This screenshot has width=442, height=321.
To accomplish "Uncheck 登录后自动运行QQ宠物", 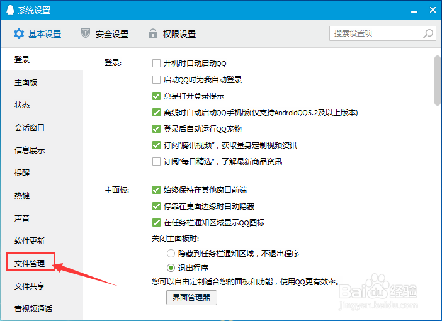I will (x=156, y=128).
